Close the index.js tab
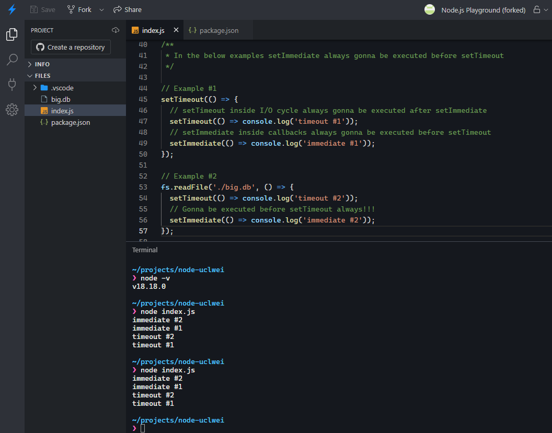This screenshot has height=433, width=552. pos(176,30)
